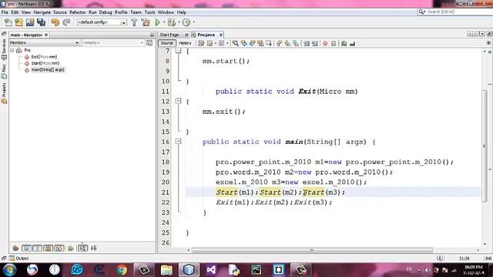This screenshot has width=493, height=277.
Task: Click the Shift Line Left icon
Action: coord(307,43)
